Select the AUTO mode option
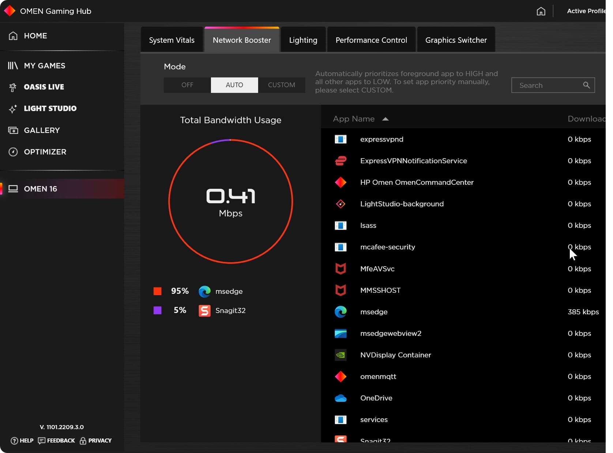The height and width of the screenshot is (453, 613). pos(234,85)
